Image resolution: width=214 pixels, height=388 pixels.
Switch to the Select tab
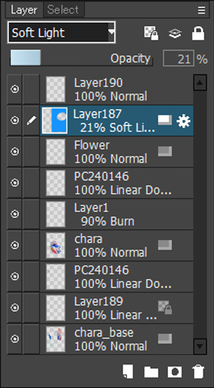(x=63, y=10)
